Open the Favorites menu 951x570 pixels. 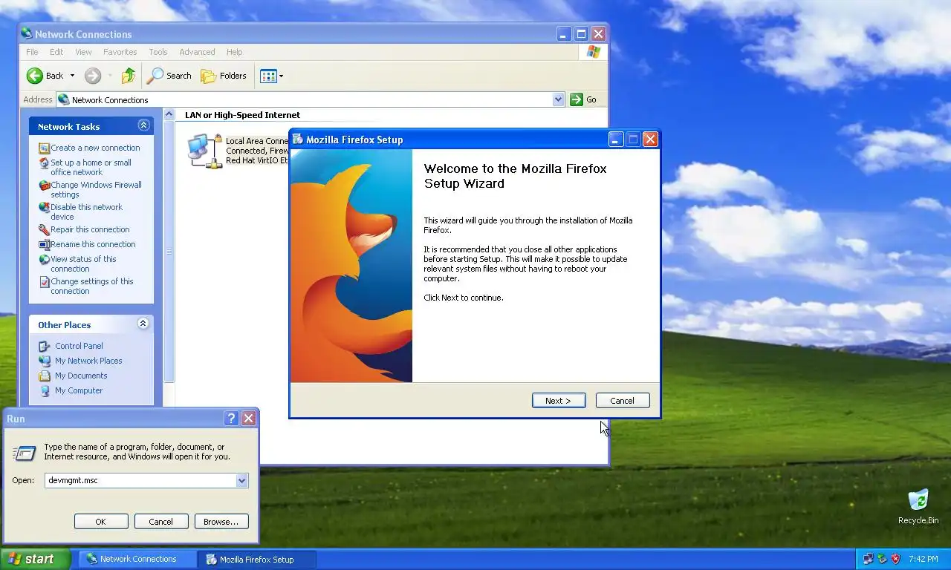(120, 52)
